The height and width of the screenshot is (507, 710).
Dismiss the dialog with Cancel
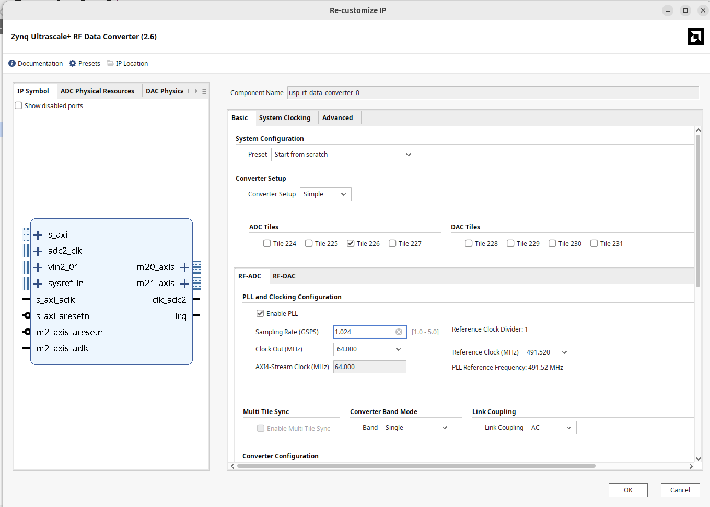pyautogui.click(x=680, y=490)
